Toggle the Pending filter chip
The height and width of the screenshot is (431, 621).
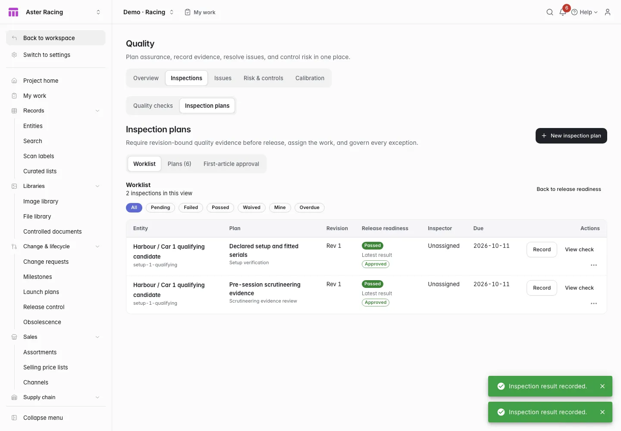pos(160,208)
